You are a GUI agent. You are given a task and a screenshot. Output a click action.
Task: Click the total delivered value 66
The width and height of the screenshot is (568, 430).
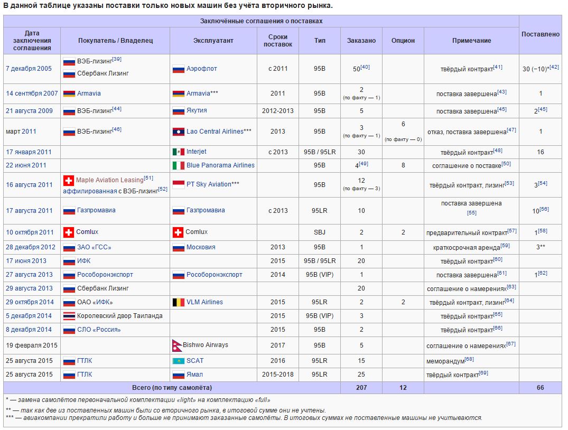[540, 387]
